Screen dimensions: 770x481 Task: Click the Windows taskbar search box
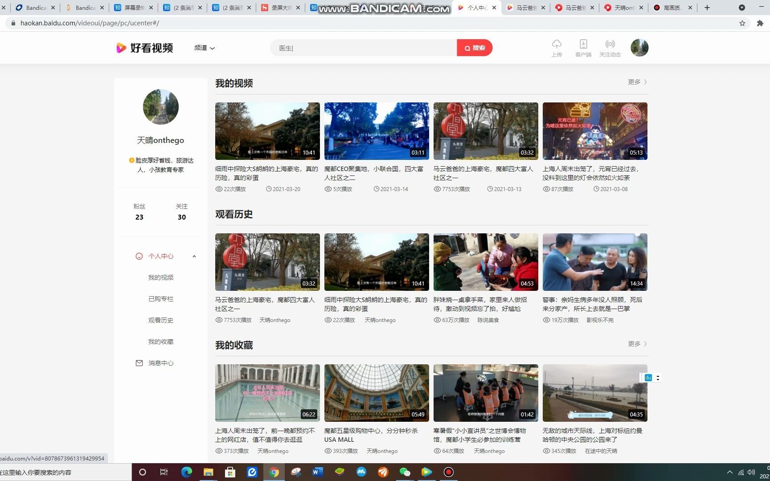(x=66, y=473)
